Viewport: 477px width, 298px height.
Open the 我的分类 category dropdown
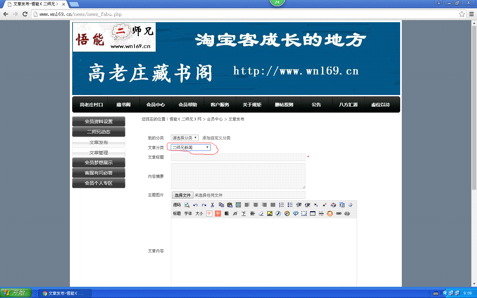click(x=185, y=138)
